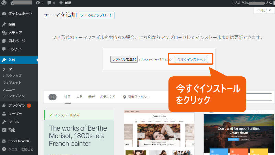Open テーマエディター submenu item
The width and height of the screenshot is (275, 155).
15,96
